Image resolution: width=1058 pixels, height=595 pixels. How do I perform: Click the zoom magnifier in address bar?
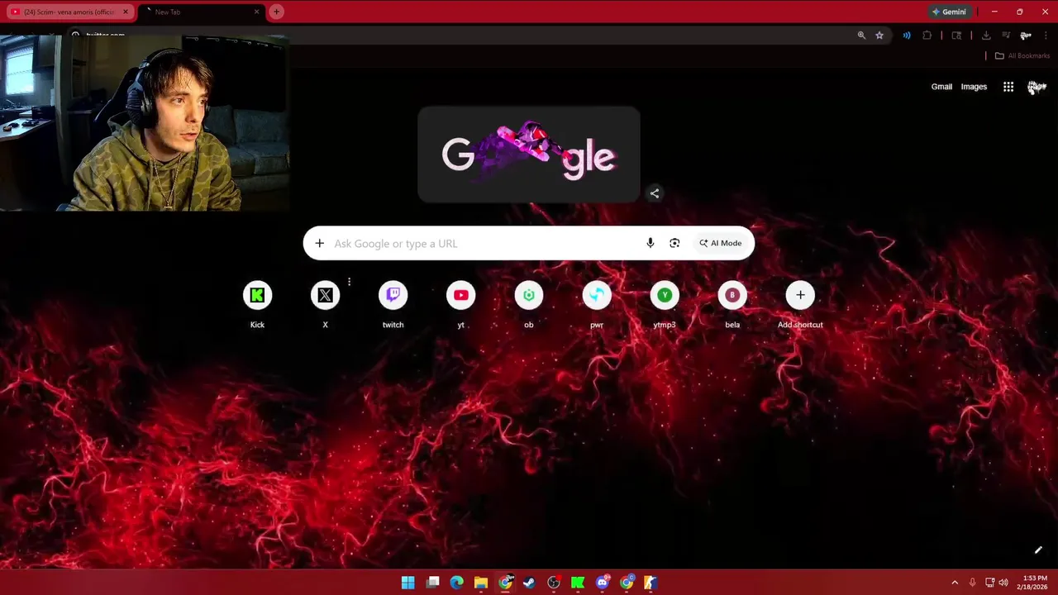861,36
